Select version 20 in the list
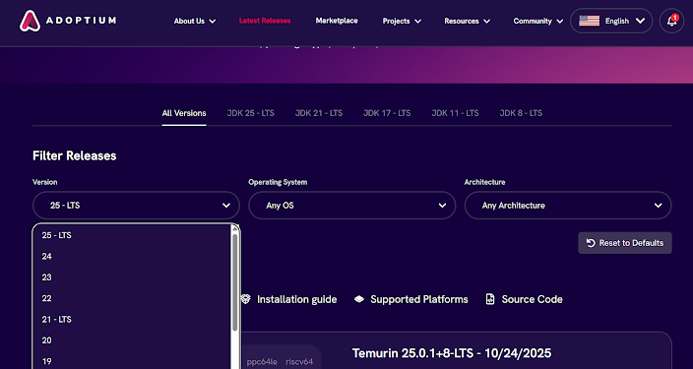 click(x=132, y=340)
